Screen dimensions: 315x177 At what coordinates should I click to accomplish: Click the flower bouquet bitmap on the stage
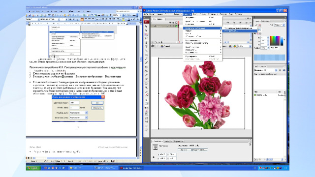click(x=201, y=93)
